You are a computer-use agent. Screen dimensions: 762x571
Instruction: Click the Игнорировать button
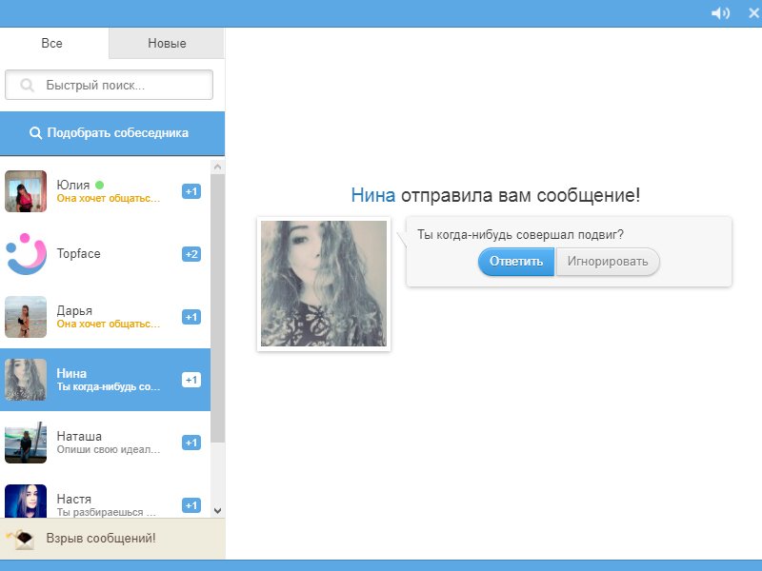608,262
